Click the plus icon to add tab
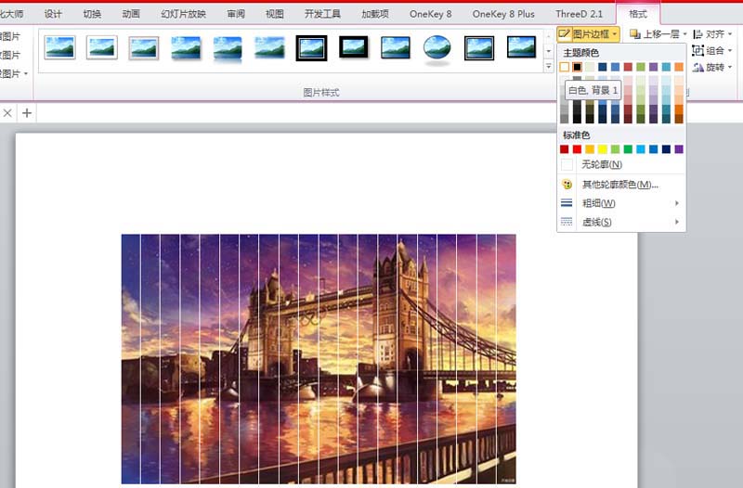This screenshot has width=743, height=488. pos(27,113)
